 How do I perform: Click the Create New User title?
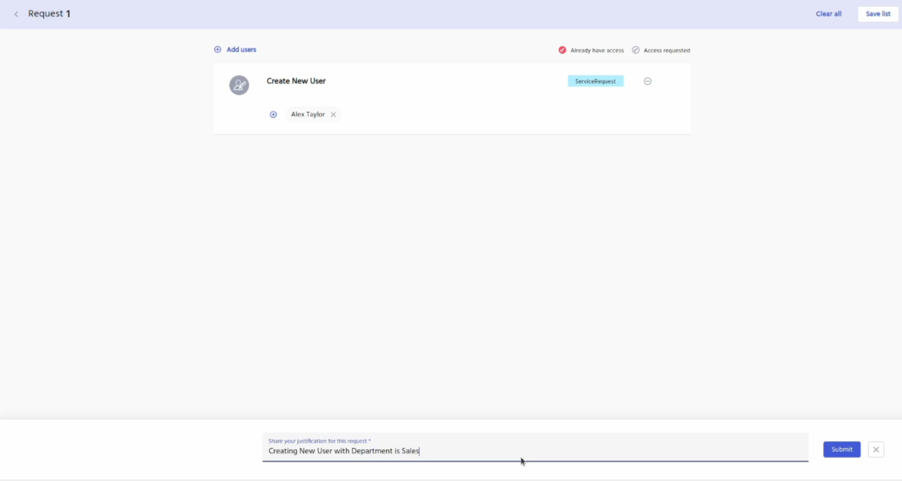(296, 81)
